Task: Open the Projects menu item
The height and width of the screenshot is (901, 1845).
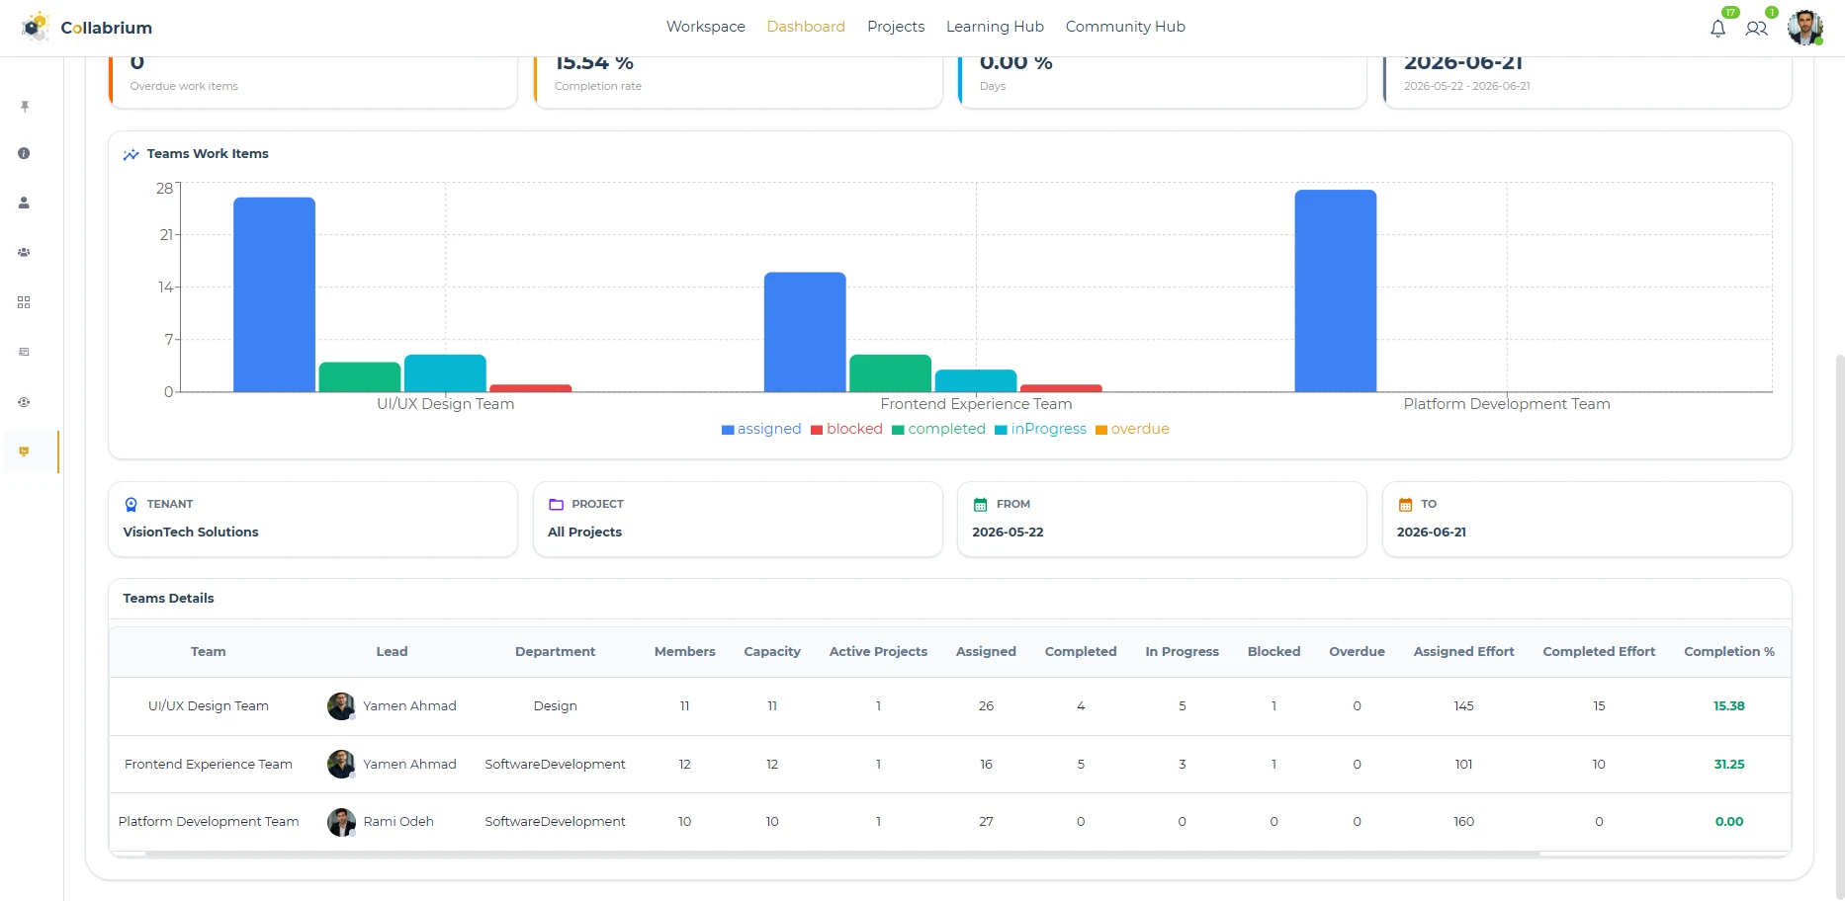Action: (896, 27)
